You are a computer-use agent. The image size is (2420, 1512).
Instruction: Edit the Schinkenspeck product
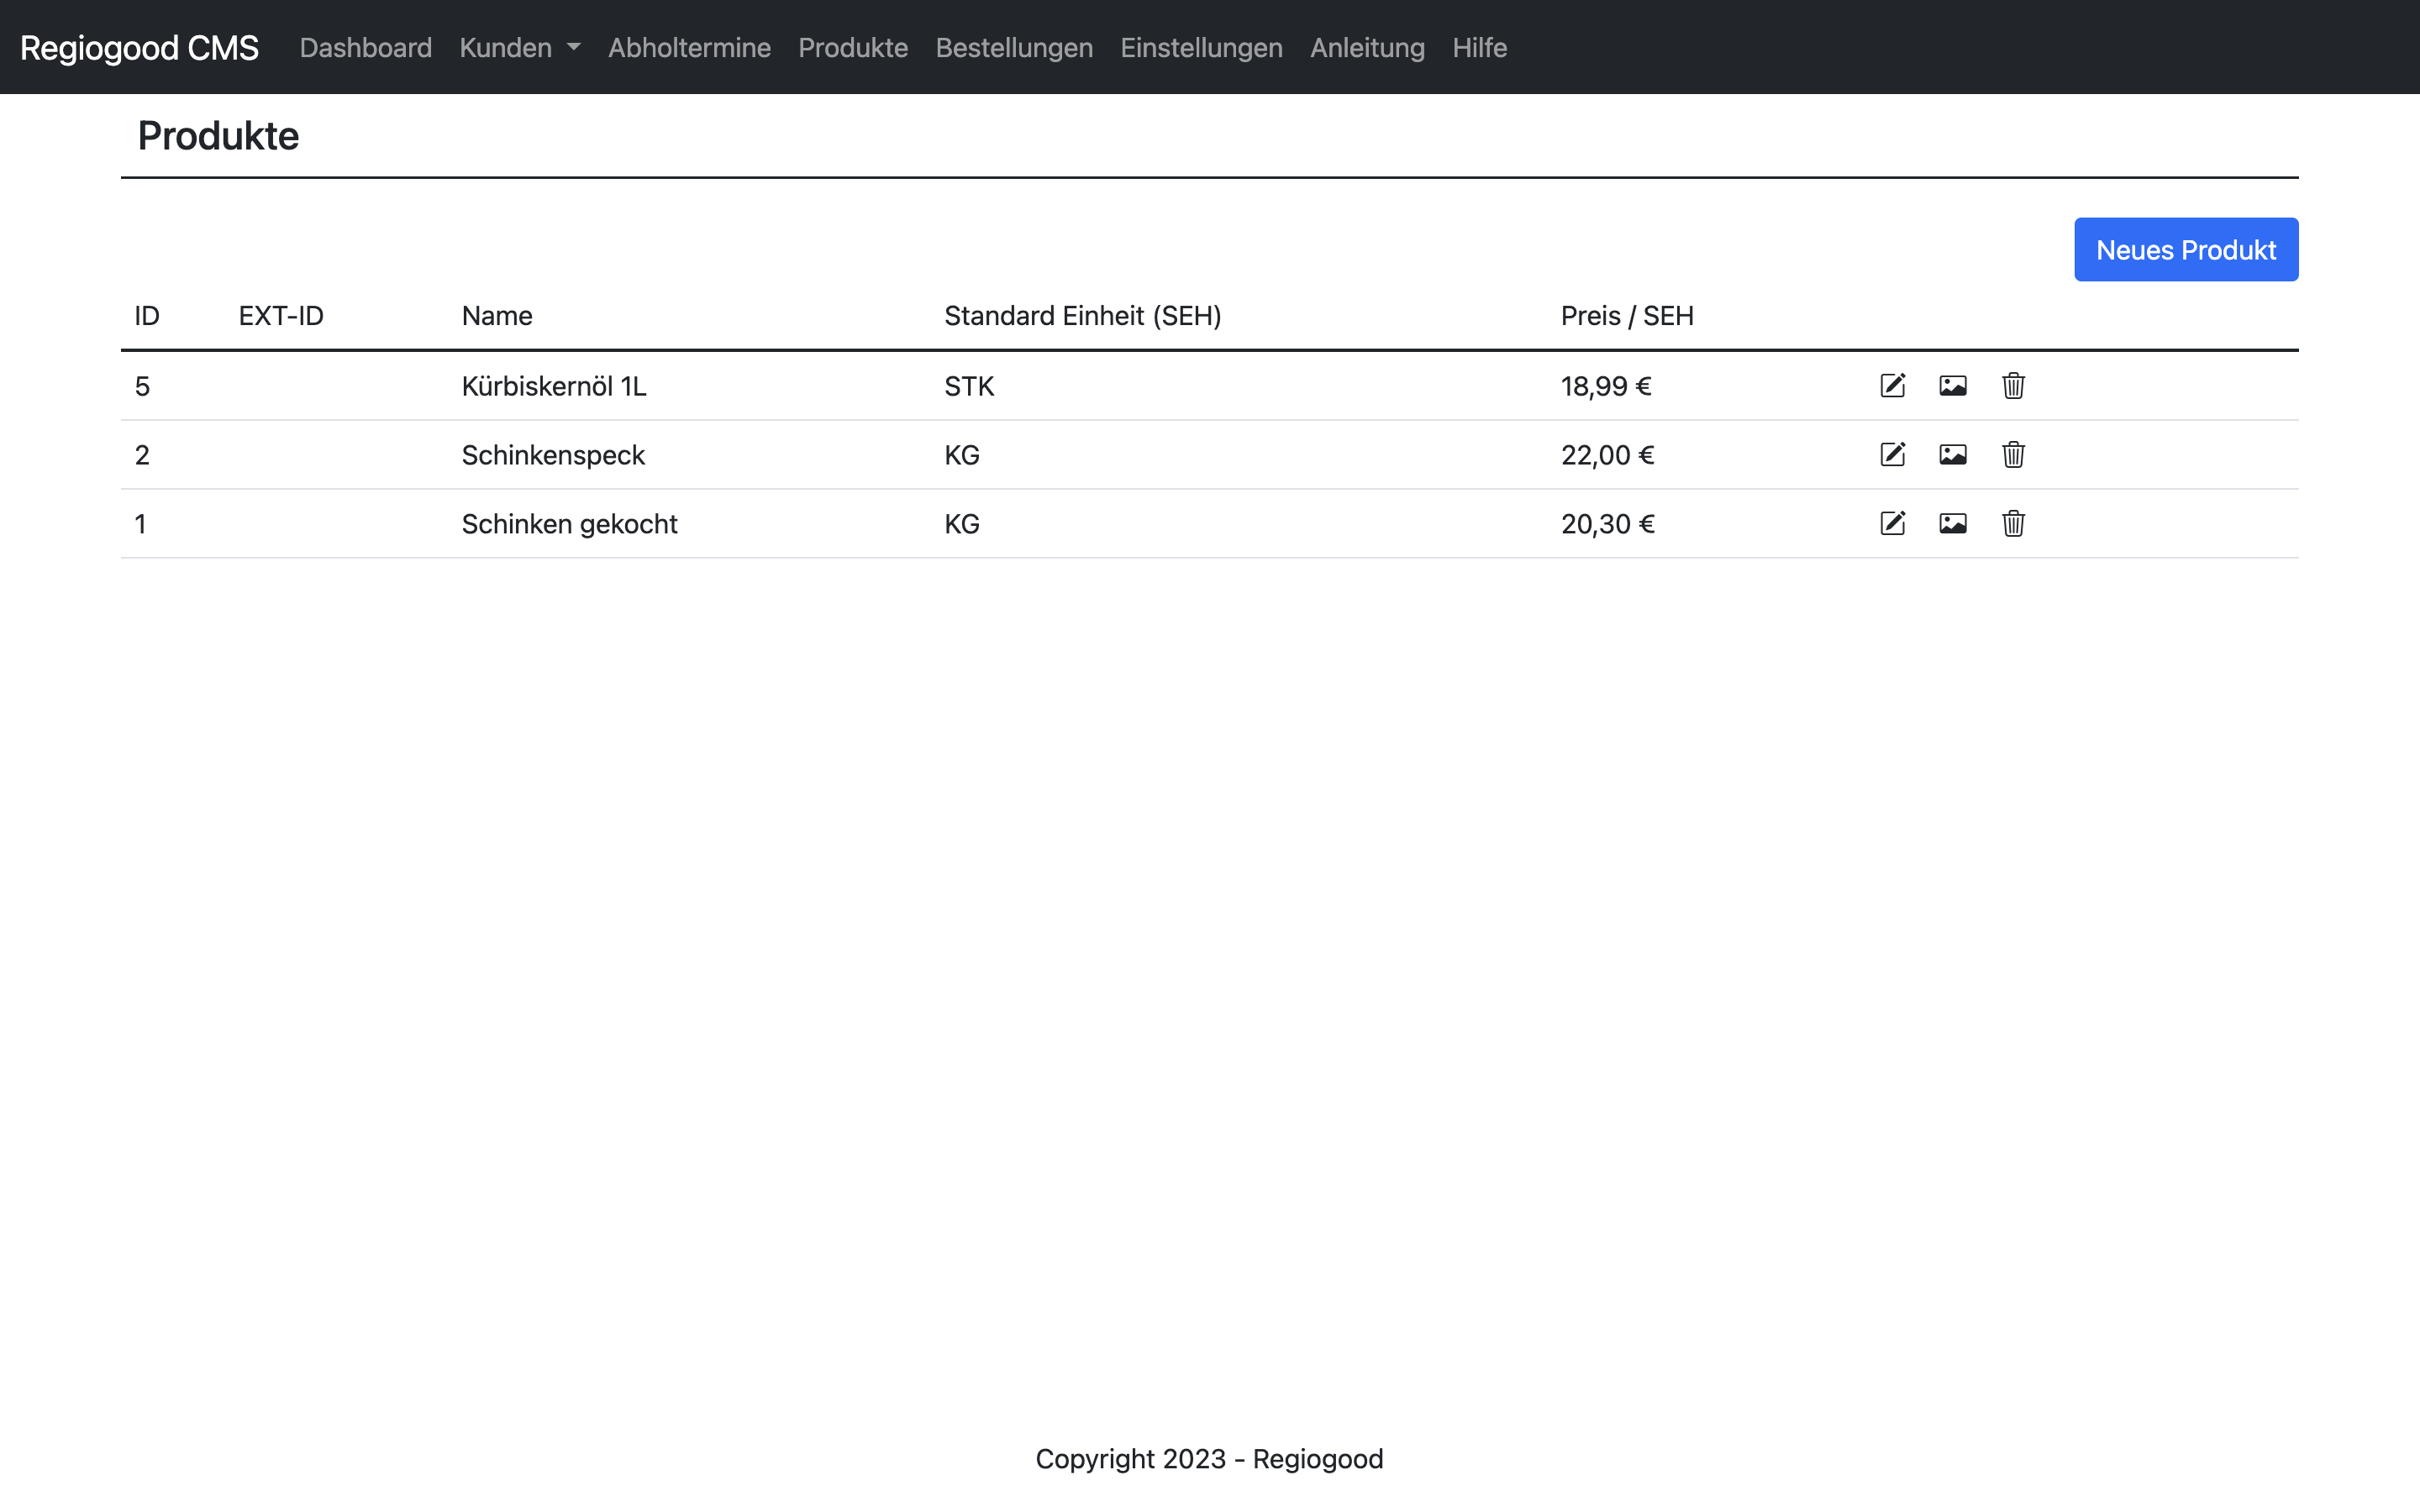pyautogui.click(x=1892, y=455)
